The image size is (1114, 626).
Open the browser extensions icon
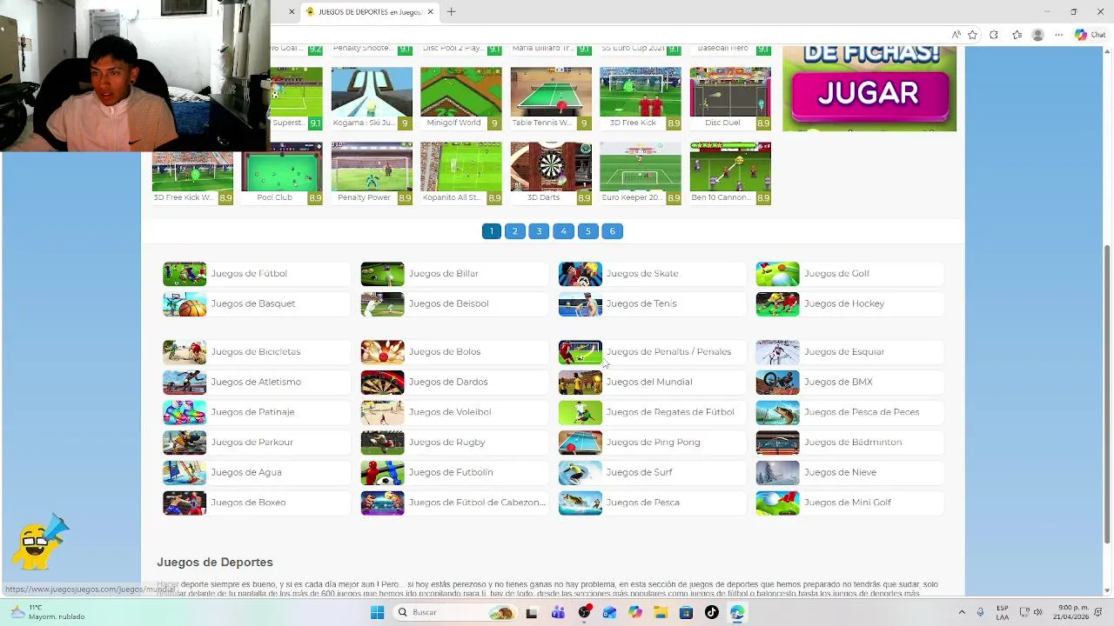(994, 35)
